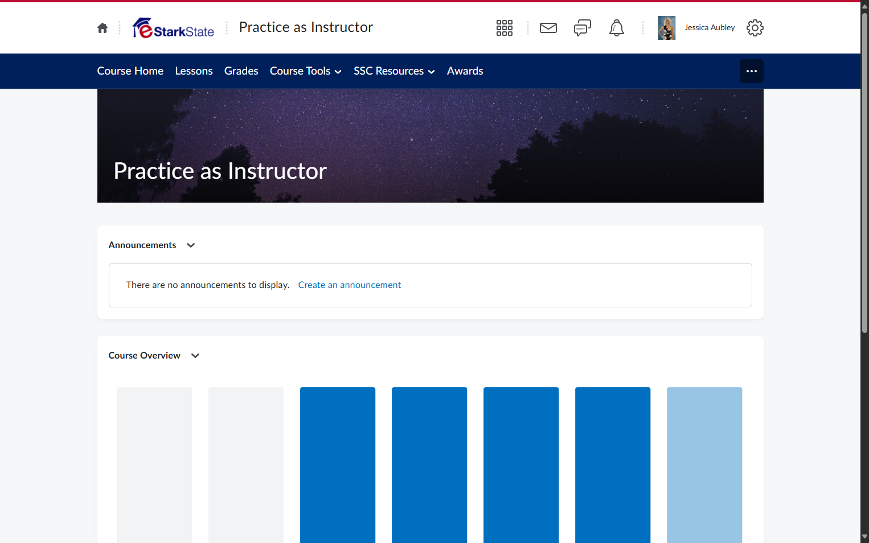Expand the Course Overview chevron menu
This screenshot has height=543, width=869.
coord(195,356)
